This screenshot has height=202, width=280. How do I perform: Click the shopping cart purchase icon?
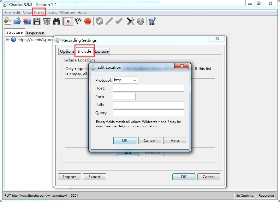[152, 21]
